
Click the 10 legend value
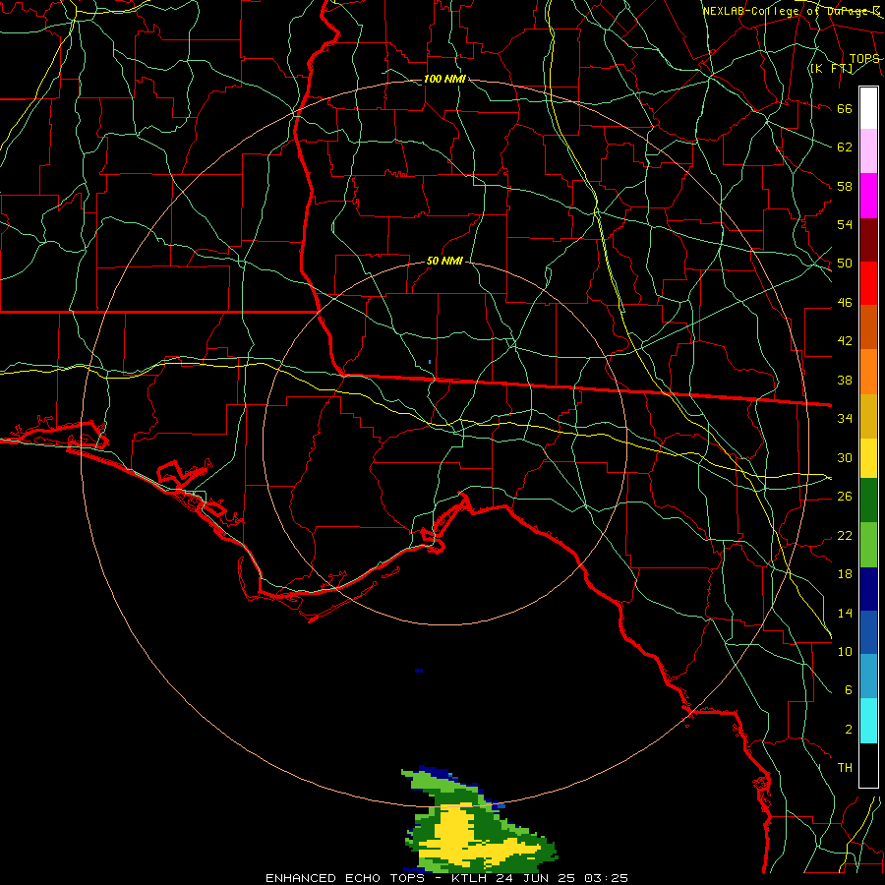pos(845,652)
